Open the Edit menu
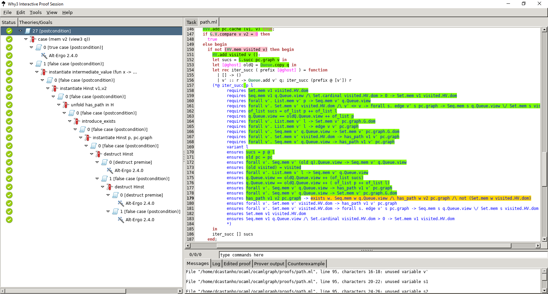Screen dimensions: 548x294 [x=21, y=12]
